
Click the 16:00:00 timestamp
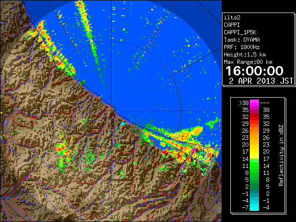pyautogui.click(x=254, y=71)
